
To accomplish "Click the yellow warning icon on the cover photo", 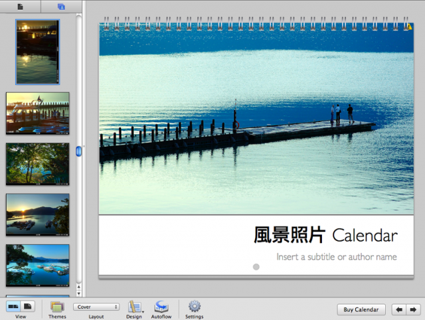I will pos(410,27).
